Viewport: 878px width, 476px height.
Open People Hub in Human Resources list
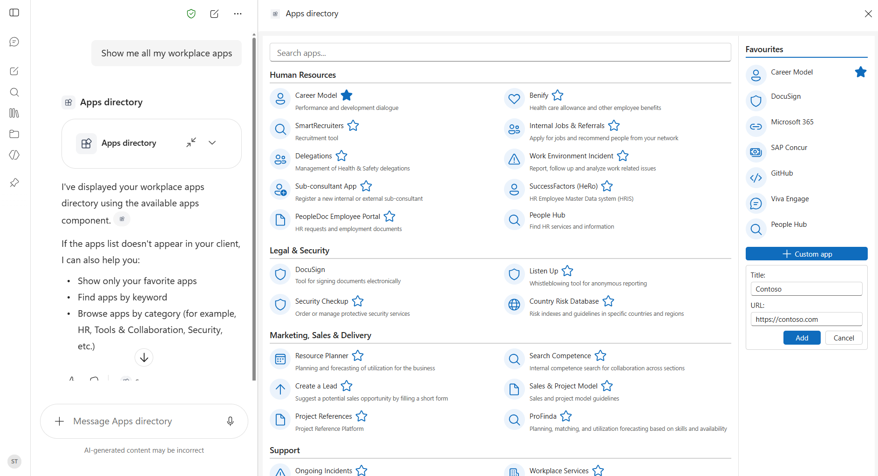click(547, 215)
